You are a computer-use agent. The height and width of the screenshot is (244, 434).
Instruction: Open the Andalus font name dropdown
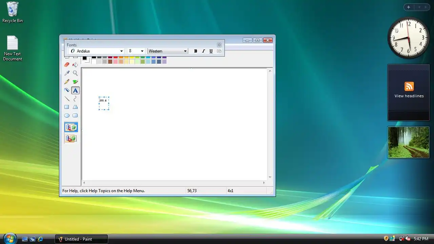[x=121, y=51]
